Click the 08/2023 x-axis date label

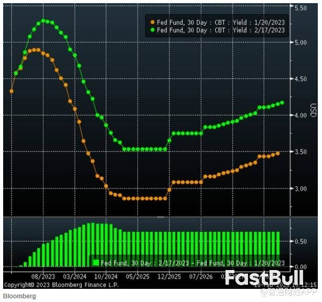pyautogui.click(x=43, y=276)
